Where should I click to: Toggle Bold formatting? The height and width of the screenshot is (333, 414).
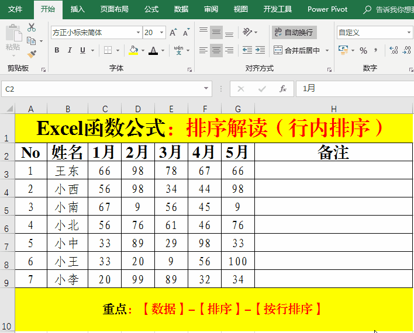tap(57, 50)
